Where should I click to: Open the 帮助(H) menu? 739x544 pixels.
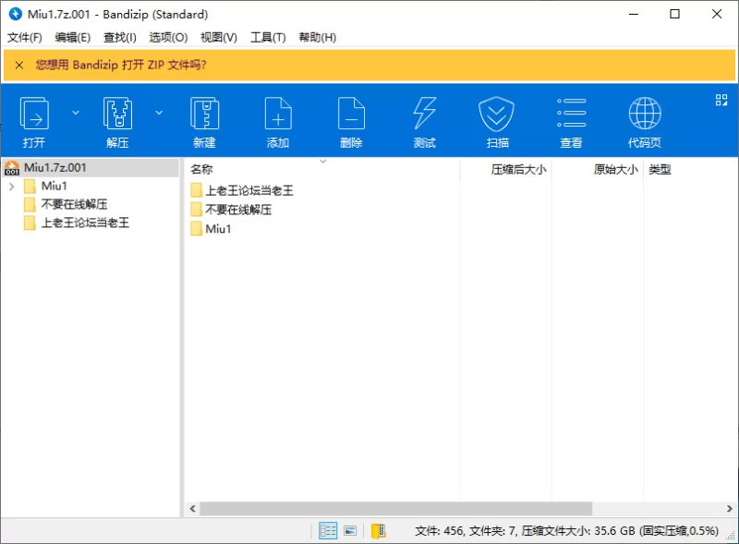click(x=318, y=37)
